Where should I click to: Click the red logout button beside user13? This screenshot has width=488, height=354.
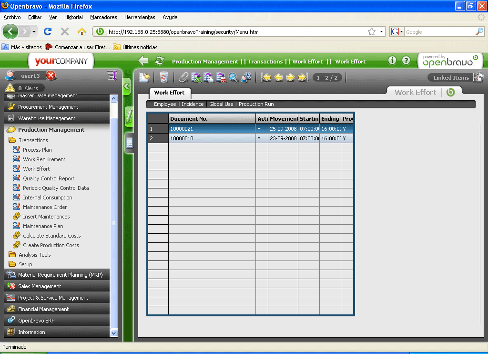pos(51,75)
